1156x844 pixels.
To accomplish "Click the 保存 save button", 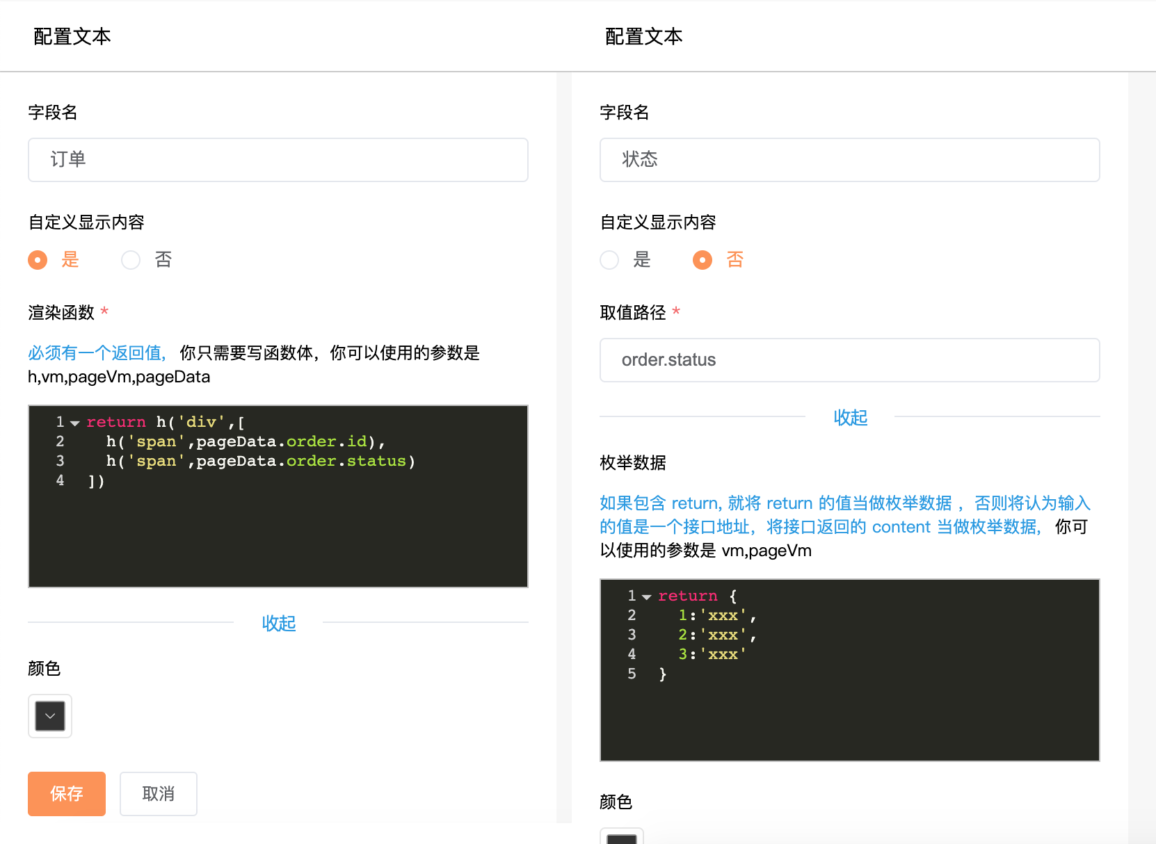I will (x=67, y=794).
